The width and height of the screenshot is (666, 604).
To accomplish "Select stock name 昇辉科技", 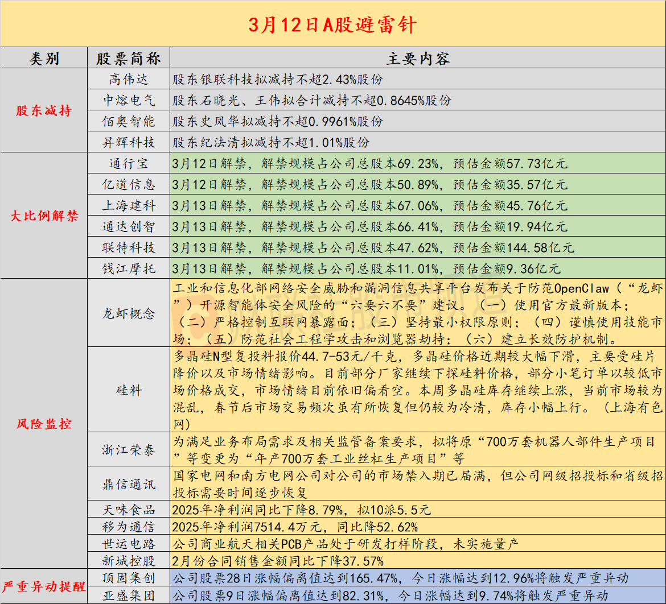I will click(129, 142).
